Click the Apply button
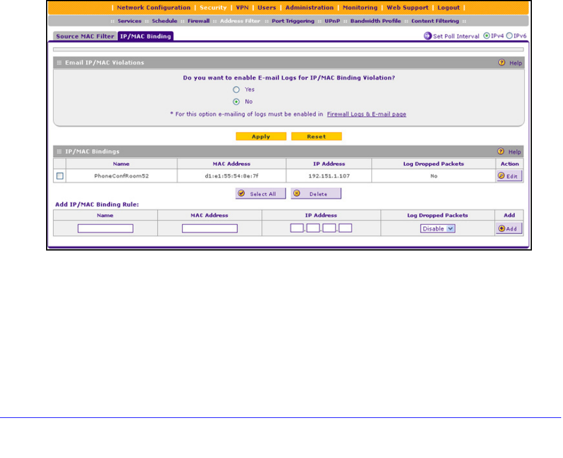 (x=261, y=136)
